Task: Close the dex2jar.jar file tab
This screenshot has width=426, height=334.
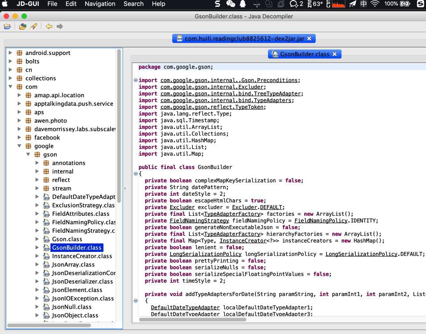Action: (309, 39)
